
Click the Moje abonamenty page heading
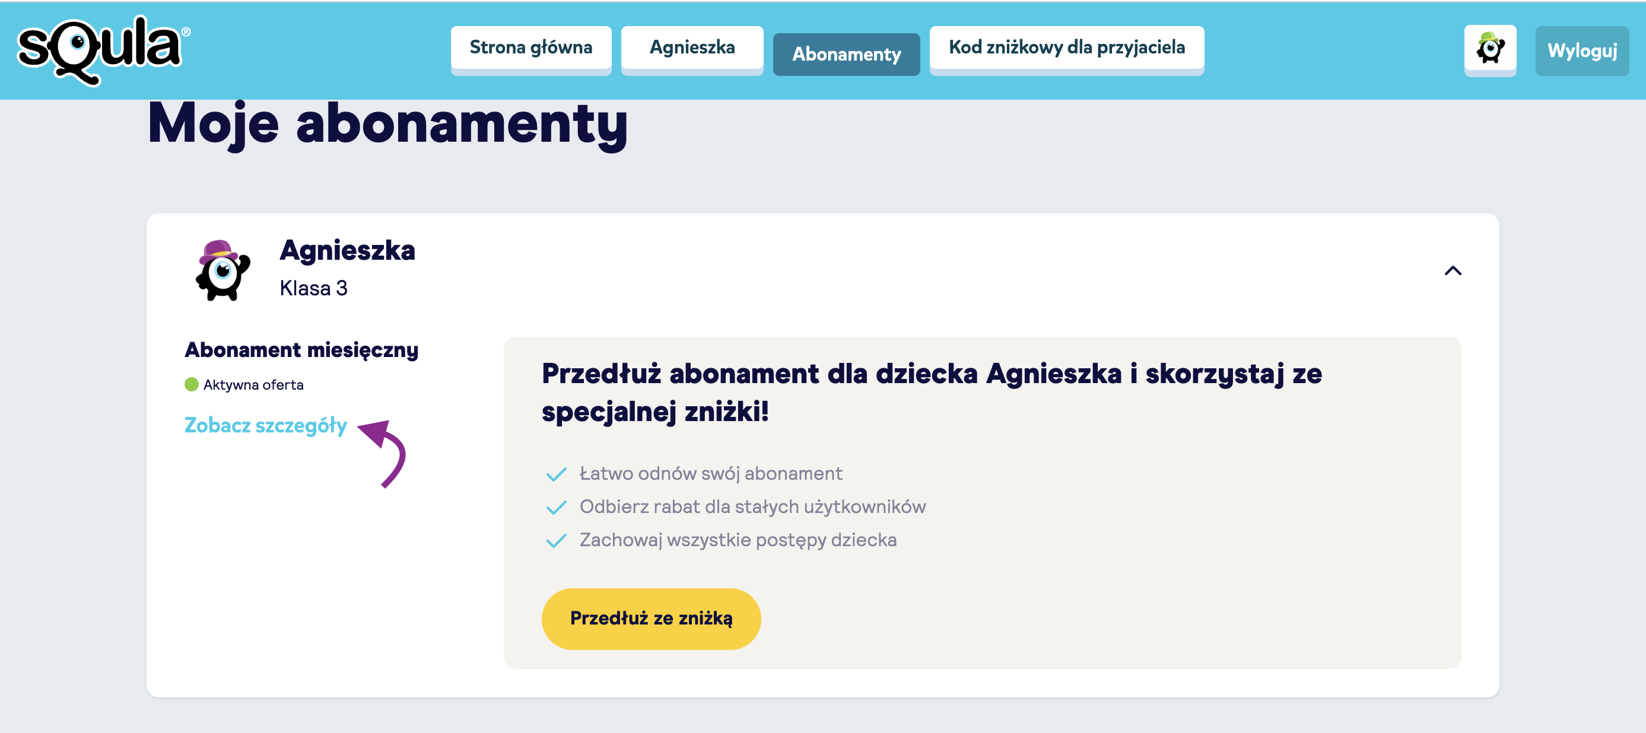(387, 125)
